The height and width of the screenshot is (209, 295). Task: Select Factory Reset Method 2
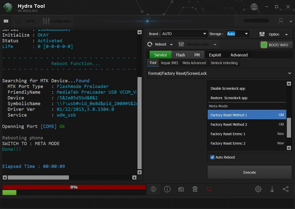(247, 125)
